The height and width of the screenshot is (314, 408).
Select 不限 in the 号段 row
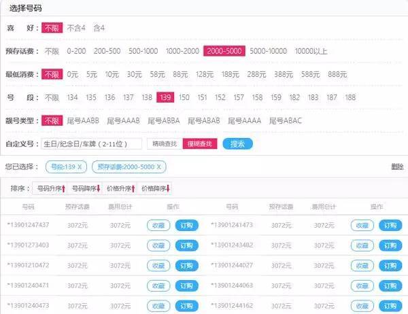pyautogui.click(x=52, y=98)
